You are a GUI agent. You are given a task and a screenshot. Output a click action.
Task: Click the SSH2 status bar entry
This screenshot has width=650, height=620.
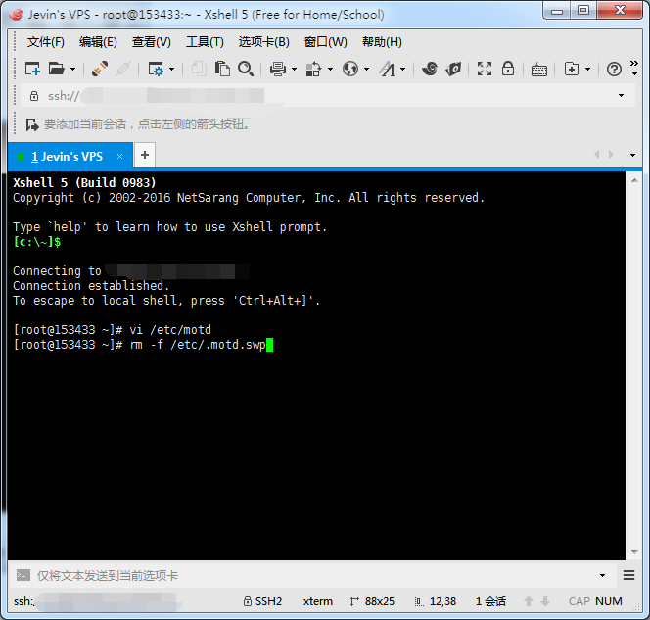[x=262, y=601]
